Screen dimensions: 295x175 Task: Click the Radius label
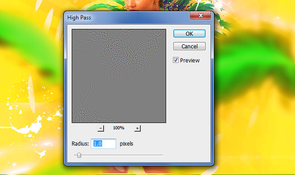[x=80, y=144]
